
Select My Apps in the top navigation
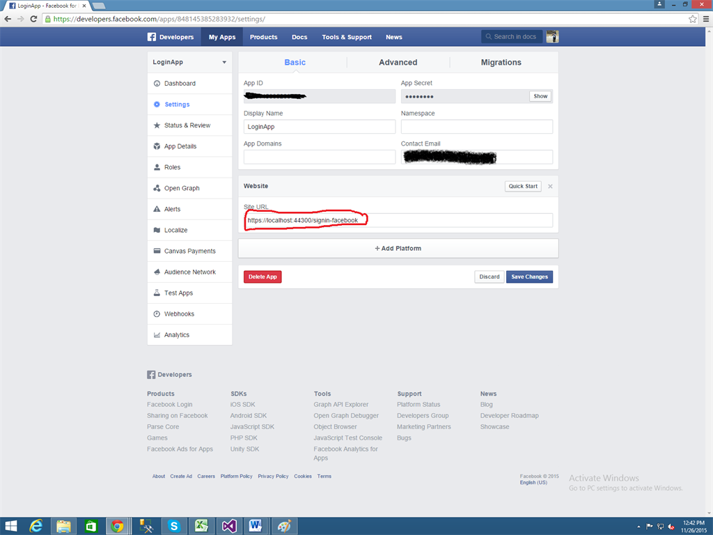(x=221, y=36)
